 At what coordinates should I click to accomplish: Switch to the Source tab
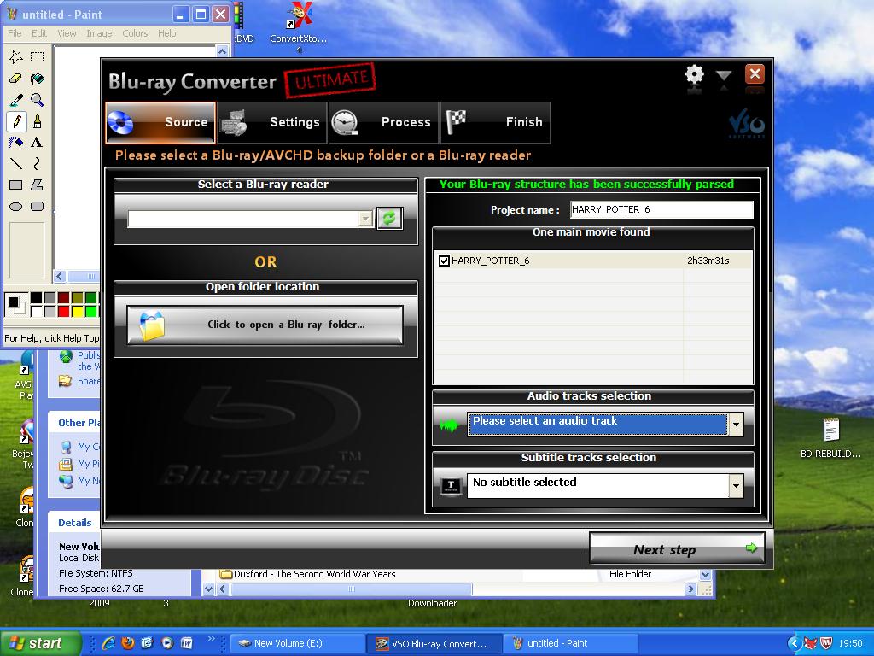pyautogui.click(x=160, y=122)
